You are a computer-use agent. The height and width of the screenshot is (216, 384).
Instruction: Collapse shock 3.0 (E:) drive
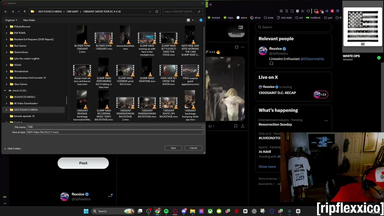click(5, 91)
